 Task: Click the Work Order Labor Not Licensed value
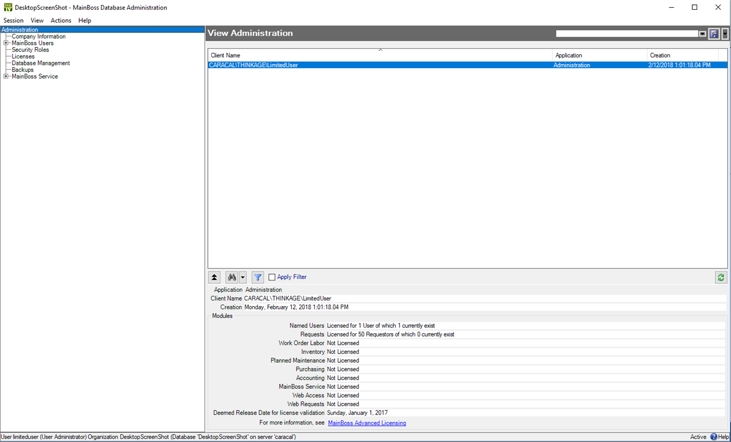[x=343, y=343]
